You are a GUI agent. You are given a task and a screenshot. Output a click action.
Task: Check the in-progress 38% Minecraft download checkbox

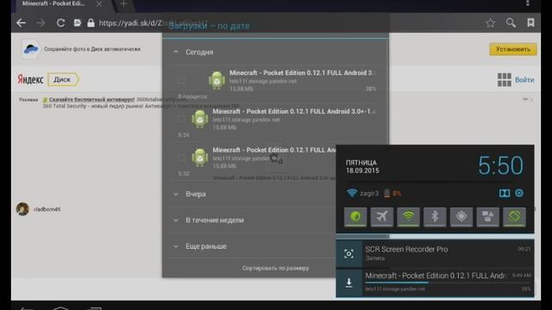pos(181,80)
